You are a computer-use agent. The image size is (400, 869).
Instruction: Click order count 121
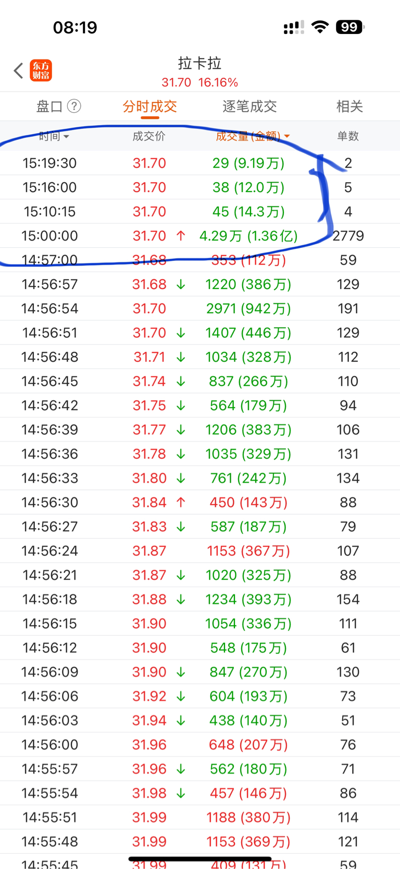[348, 842]
